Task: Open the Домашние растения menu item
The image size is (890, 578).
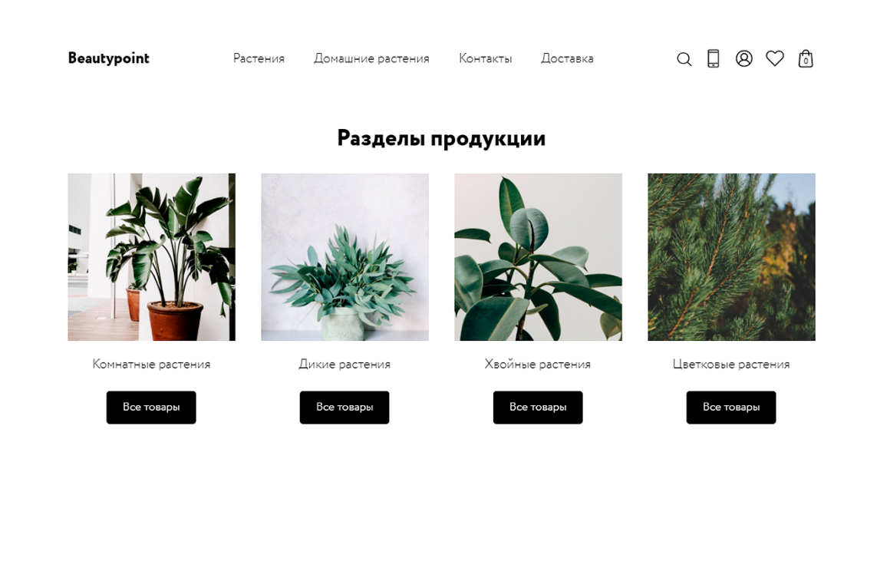Action: (372, 58)
